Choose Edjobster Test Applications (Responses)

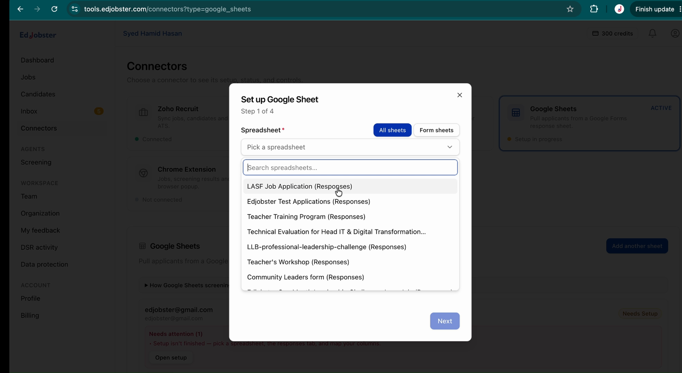point(350,201)
